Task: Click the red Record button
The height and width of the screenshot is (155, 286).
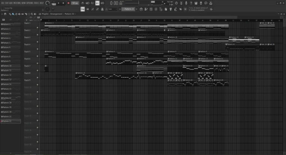Action: [68, 3]
